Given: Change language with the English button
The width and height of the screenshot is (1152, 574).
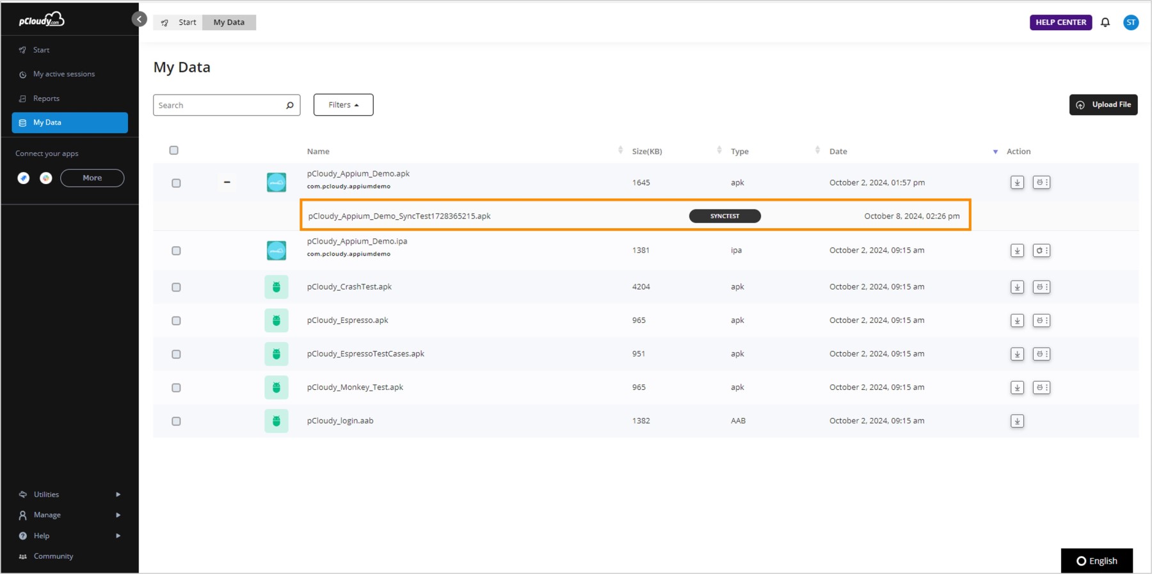Looking at the screenshot, I should point(1097,561).
